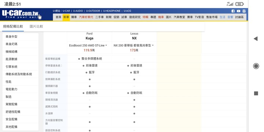Visit U-HEADPHONE site link

[x=112, y=11]
